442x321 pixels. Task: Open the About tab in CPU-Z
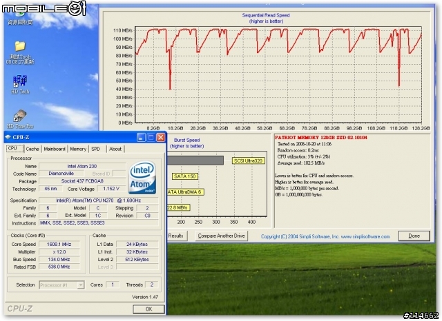[115, 149]
